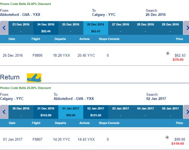This screenshot has height=150, width=189.
Task: Choose the 05 Jan 2017 return tab
Action: pyautogui.click(x=170, y=112)
